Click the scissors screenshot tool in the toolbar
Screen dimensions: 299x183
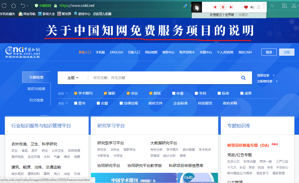coord(294,5)
